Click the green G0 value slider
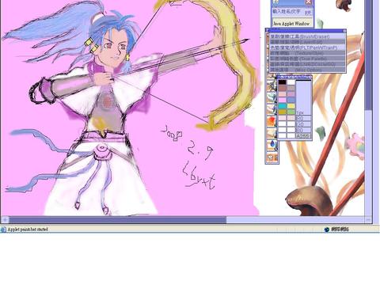 [x=303, y=124]
